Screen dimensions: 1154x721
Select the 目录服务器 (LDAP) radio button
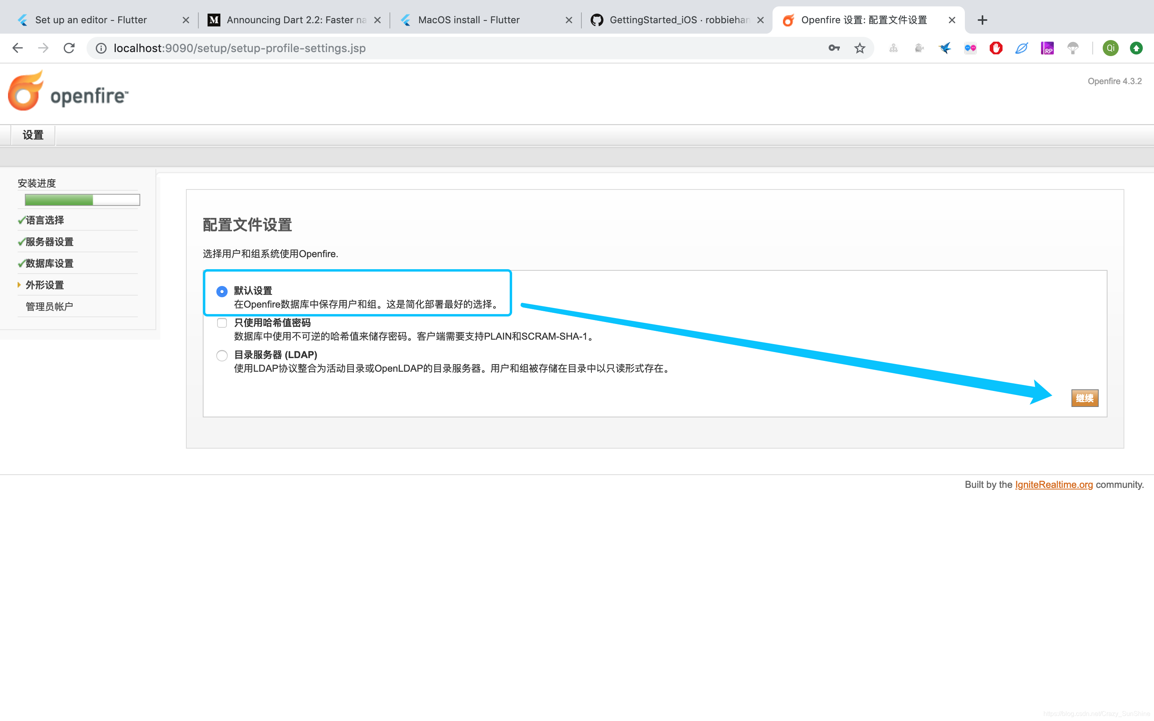pos(222,356)
